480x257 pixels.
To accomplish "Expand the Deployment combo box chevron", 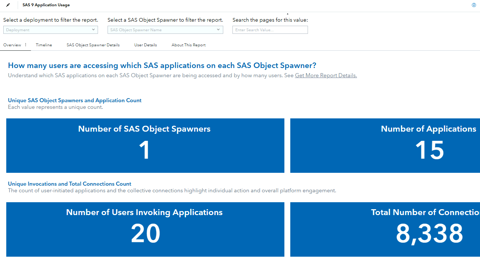I will 94,29.
